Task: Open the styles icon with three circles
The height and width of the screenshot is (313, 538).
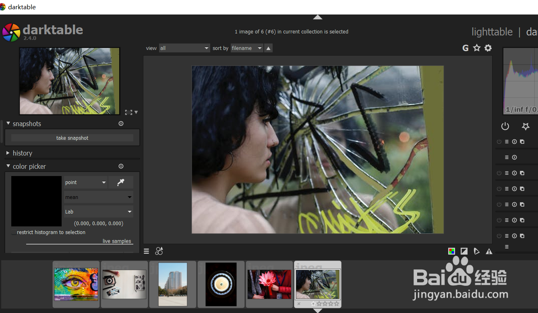Action: [x=159, y=251]
